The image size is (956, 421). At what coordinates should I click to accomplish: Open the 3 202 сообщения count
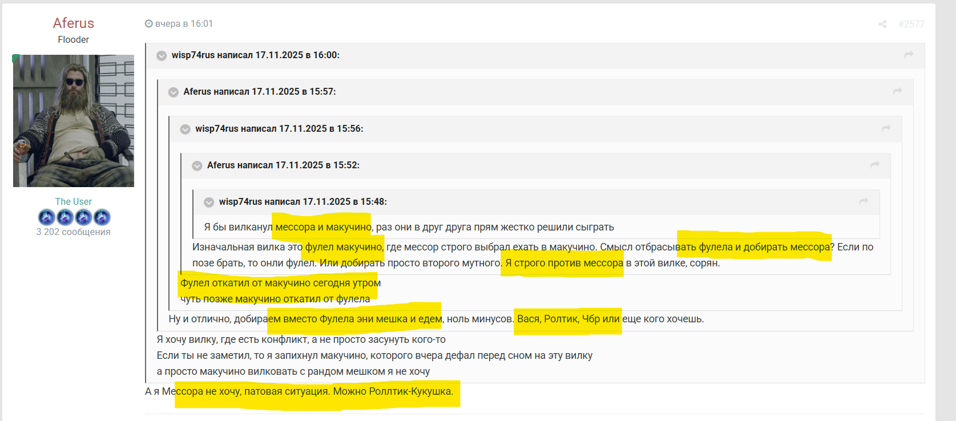coord(73,232)
